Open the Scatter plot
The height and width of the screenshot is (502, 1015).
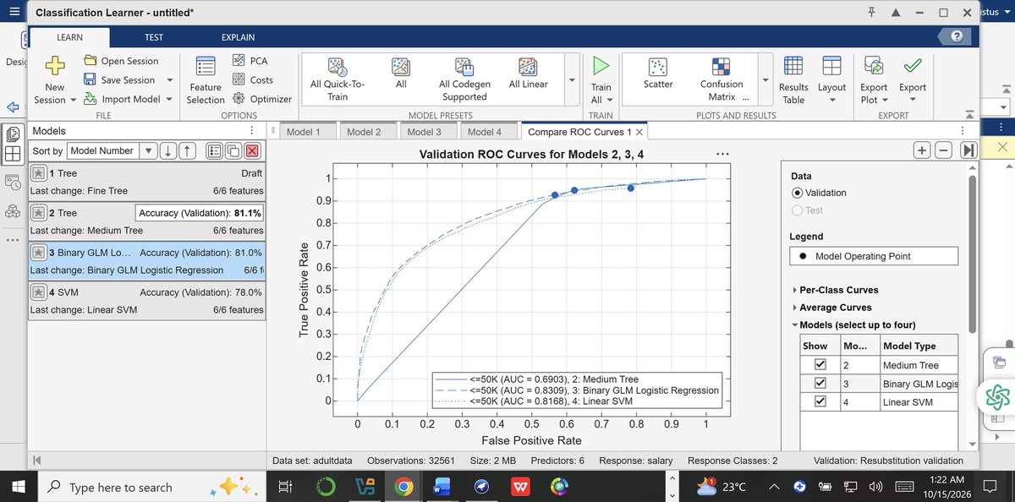658,74
